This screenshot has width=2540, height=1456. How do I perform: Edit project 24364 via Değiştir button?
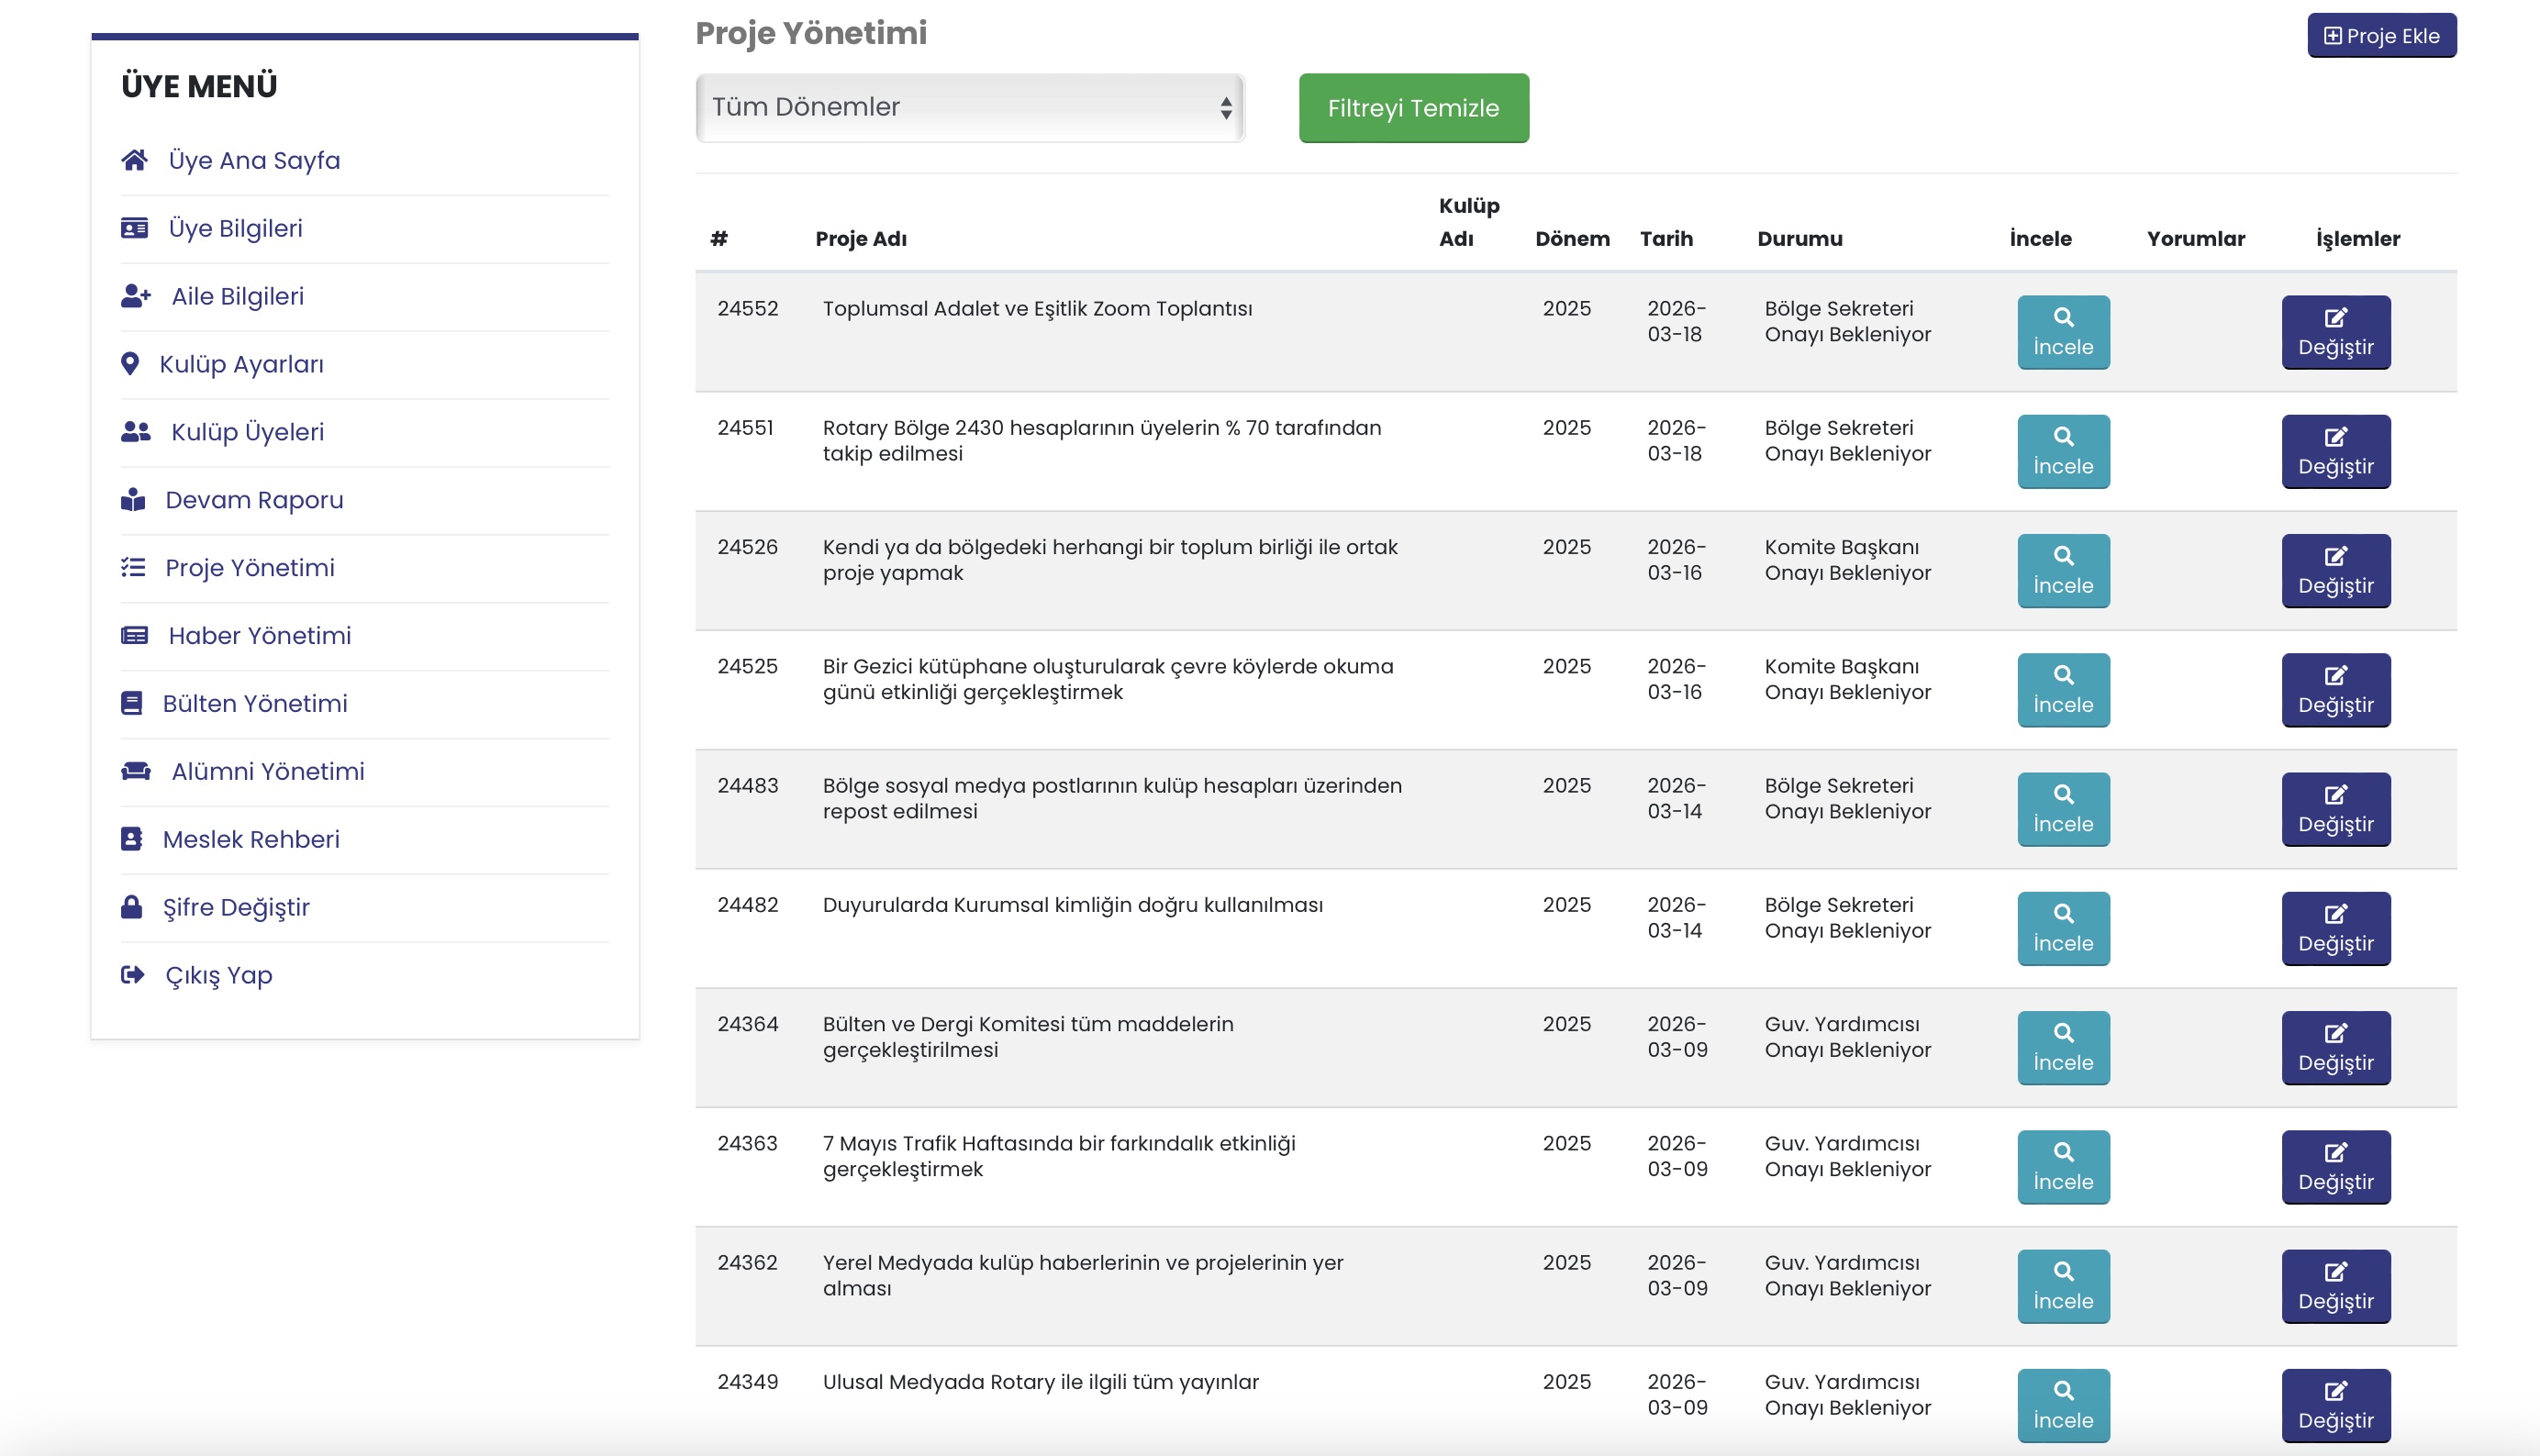[x=2335, y=1048]
